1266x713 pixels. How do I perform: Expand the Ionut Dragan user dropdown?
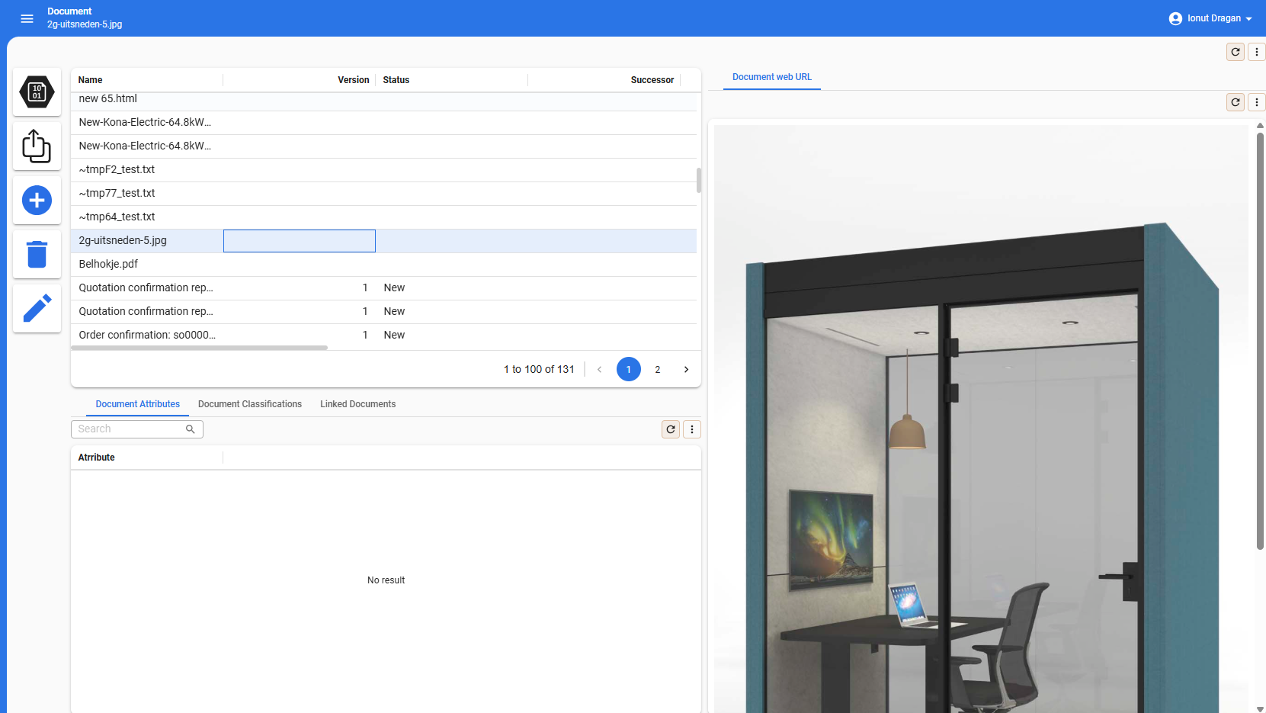point(1248,19)
